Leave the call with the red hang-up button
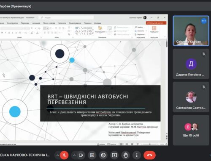The height and width of the screenshot is (161, 211). 149,155
